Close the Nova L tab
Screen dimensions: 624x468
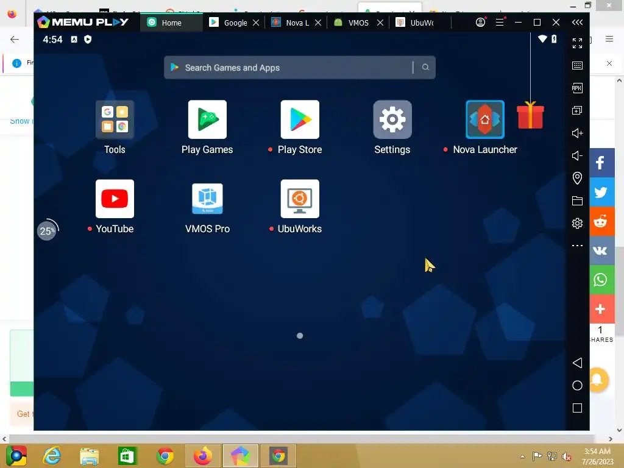[x=318, y=23]
